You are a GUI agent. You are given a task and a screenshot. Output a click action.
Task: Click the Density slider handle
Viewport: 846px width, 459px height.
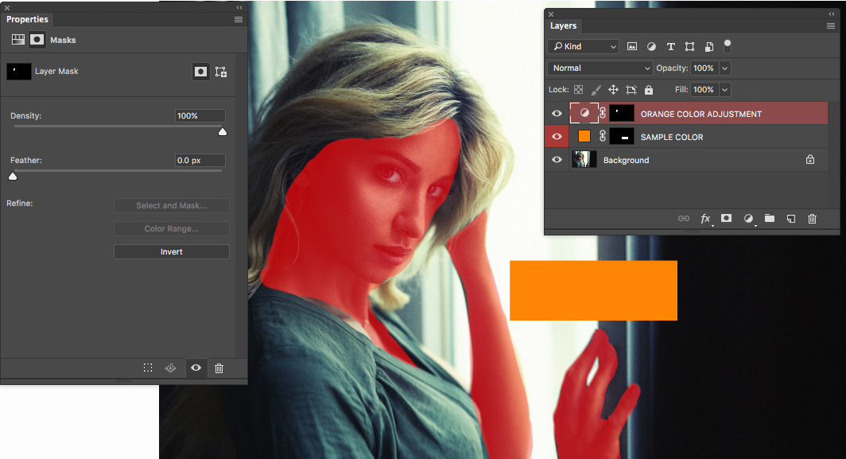click(223, 132)
